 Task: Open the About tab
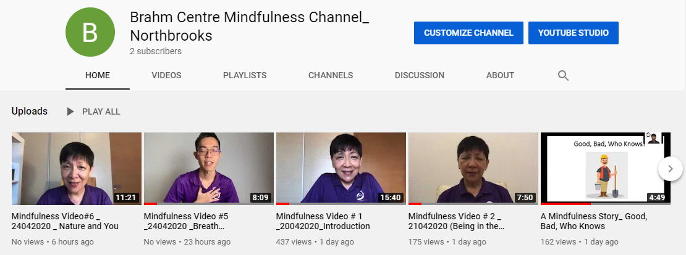(500, 75)
